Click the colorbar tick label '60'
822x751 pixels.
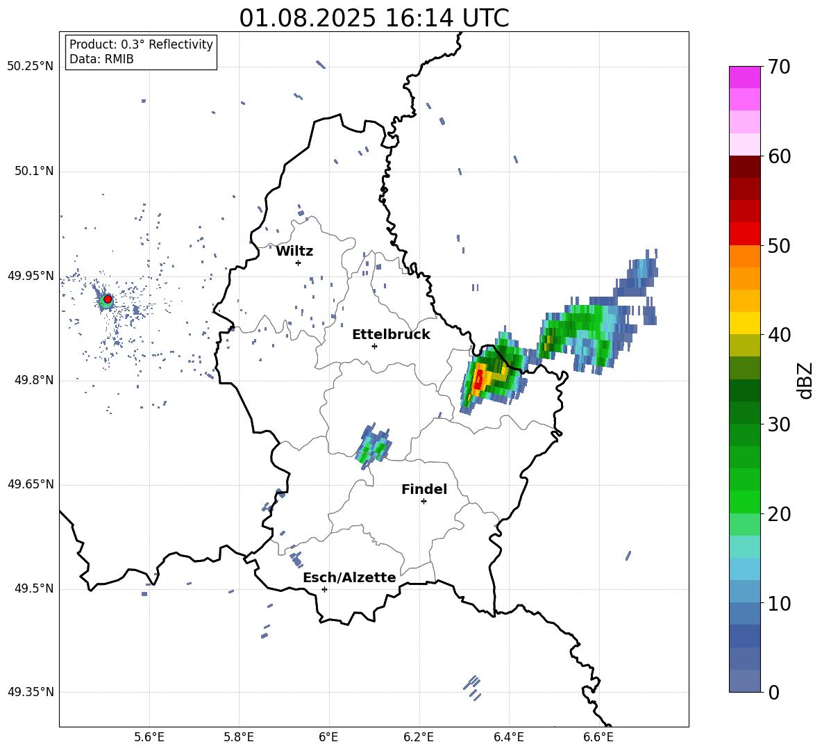coord(778,156)
